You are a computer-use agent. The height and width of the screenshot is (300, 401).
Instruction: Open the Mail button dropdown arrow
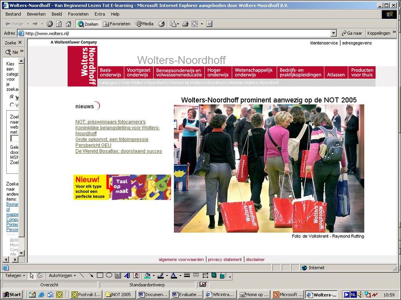(x=178, y=24)
